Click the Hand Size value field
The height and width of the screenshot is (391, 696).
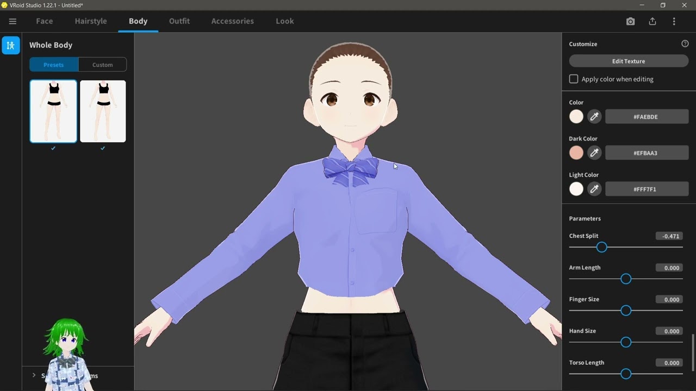coord(669,331)
